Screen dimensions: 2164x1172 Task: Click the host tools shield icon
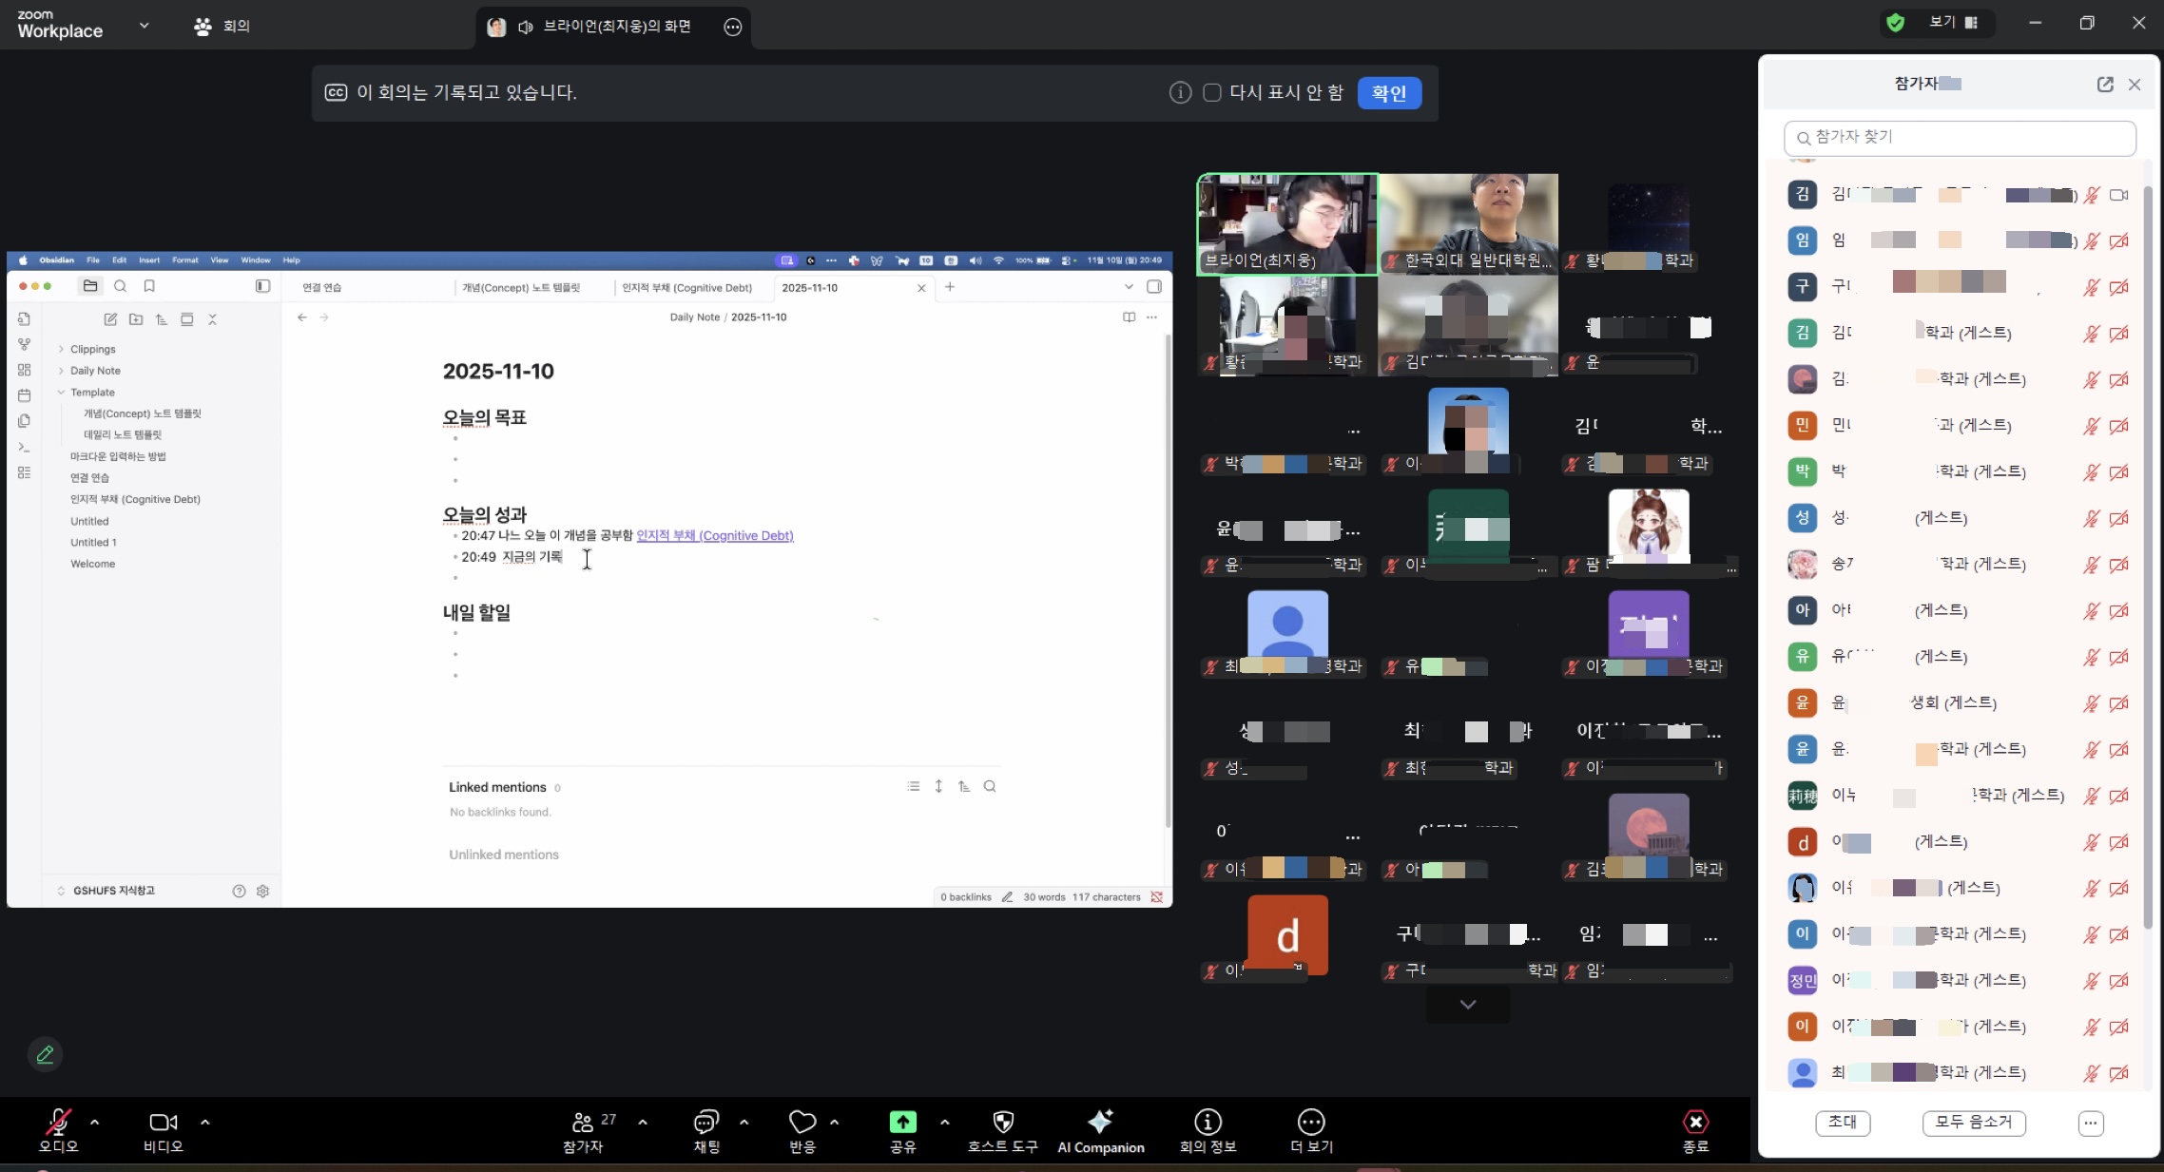[x=1002, y=1123]
